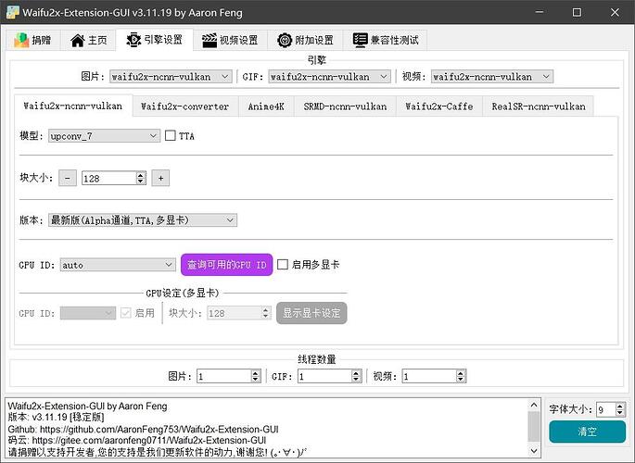Step up the 视频 thread count spinner
Viewport: 635px width, 463px height.
[x=461, y=373]
